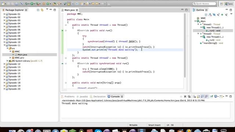
Task: Collapse thread1 node in Outline
Action: point(198,24)
